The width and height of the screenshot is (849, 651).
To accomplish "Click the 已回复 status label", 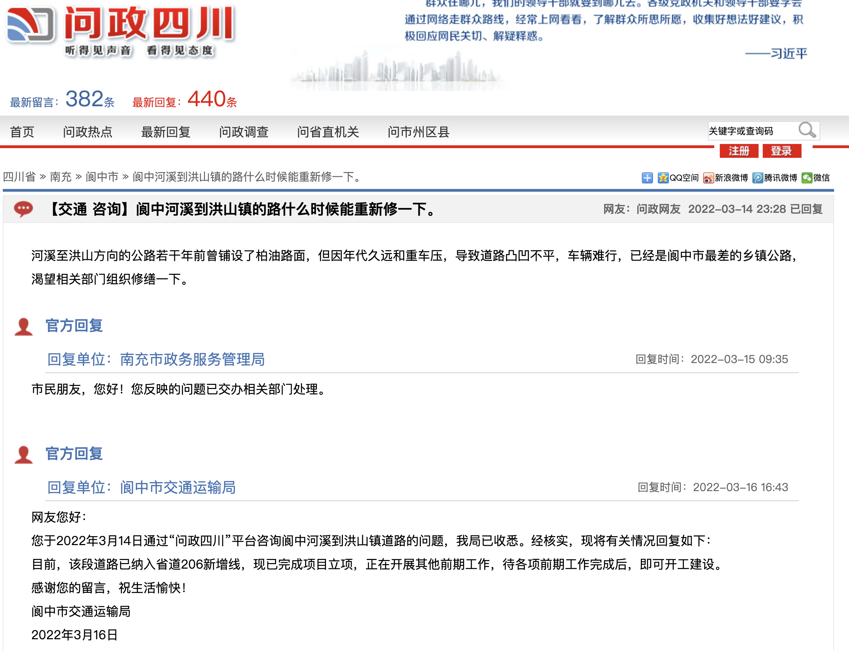I will point(806,209).
